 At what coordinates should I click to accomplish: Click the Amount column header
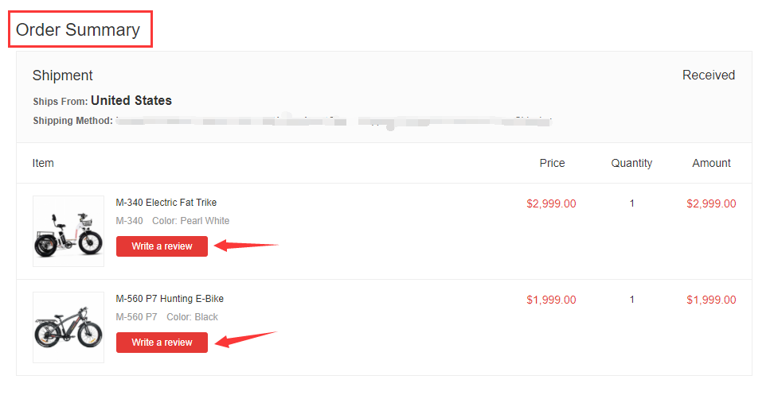point(711,163)
